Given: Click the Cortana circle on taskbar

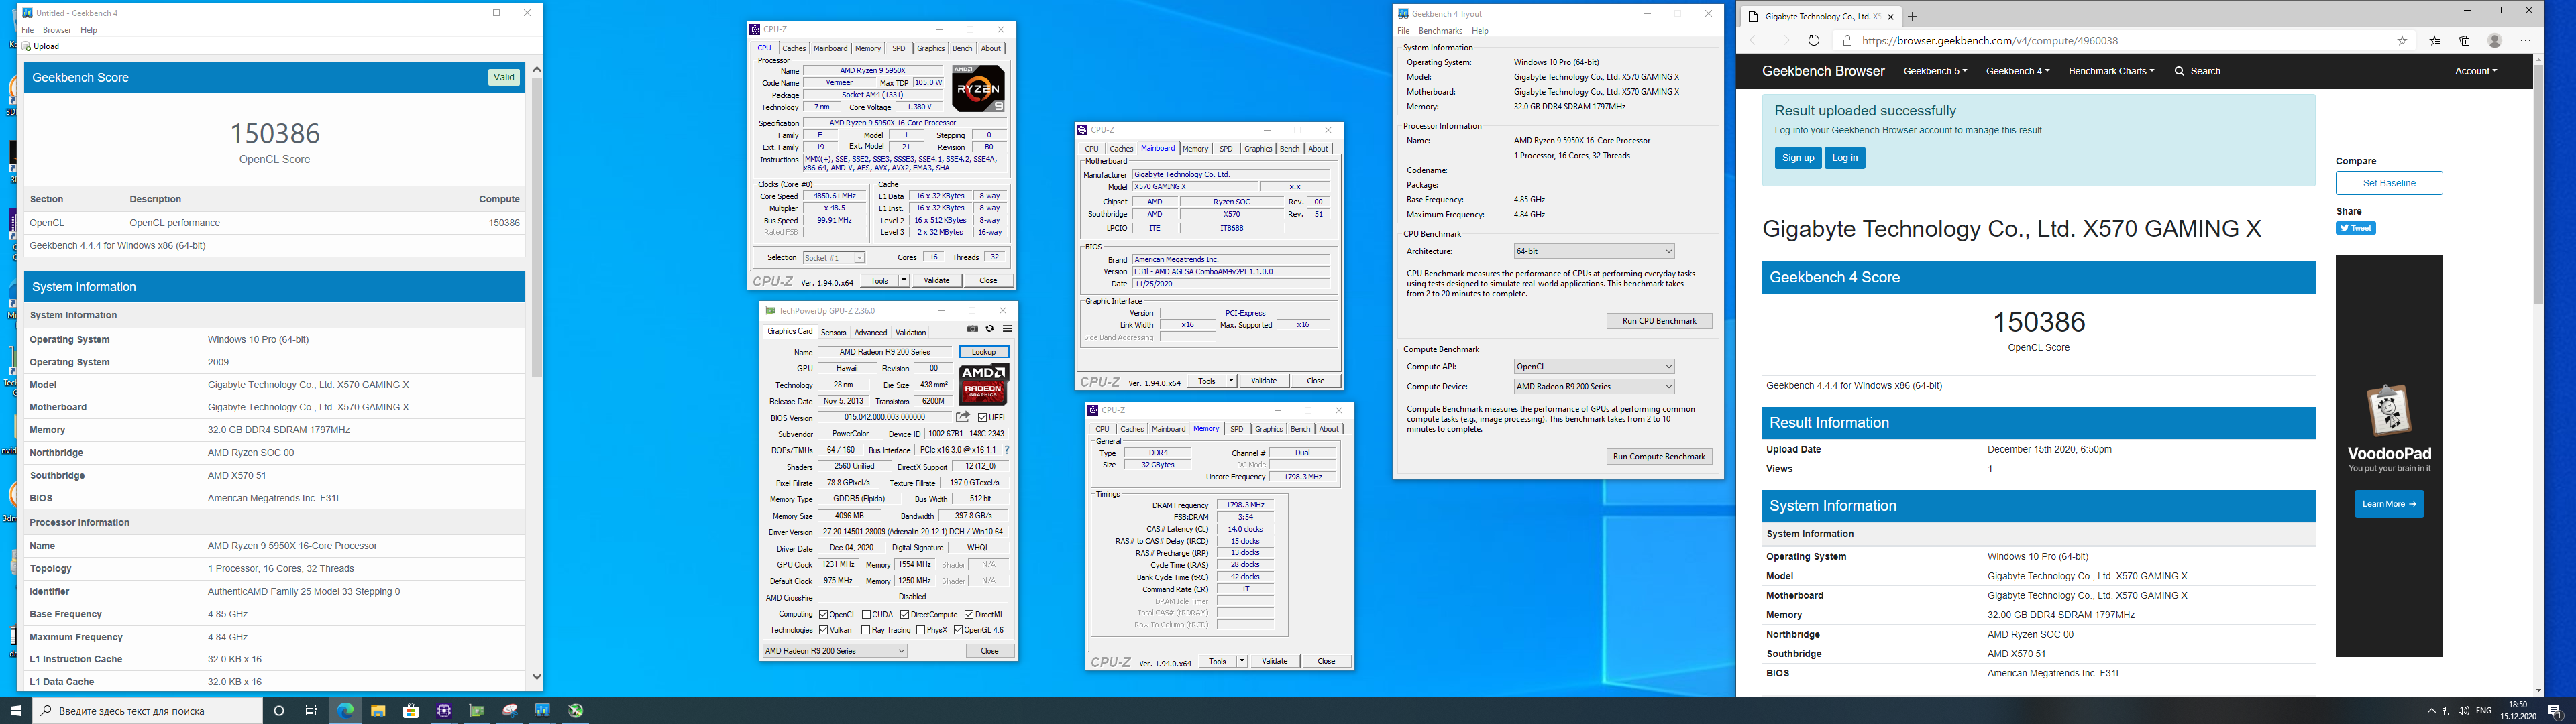Looking at the screenshot, I should 279,711.
